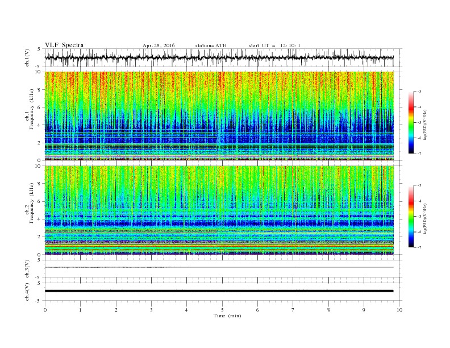
Task: Select the ch.1 "Frequency (kHz)" axis label
Action: [x=31, y=109]
